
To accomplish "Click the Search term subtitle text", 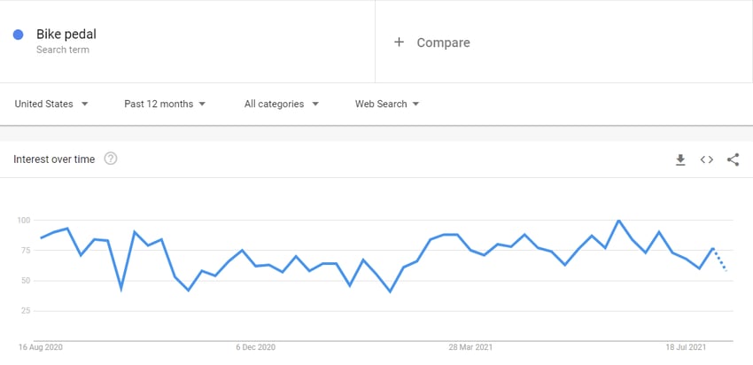I will 63,50.
